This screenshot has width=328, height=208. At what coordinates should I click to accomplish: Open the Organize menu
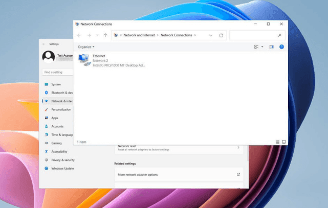coord(86,47)
